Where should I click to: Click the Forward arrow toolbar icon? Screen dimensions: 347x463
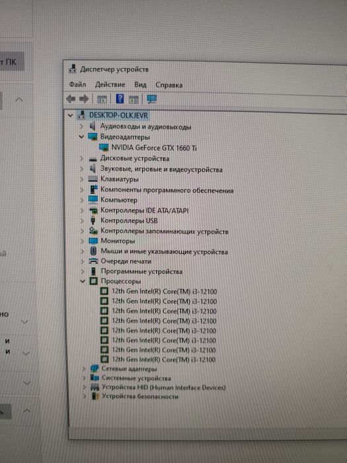(x=84, y=99)
